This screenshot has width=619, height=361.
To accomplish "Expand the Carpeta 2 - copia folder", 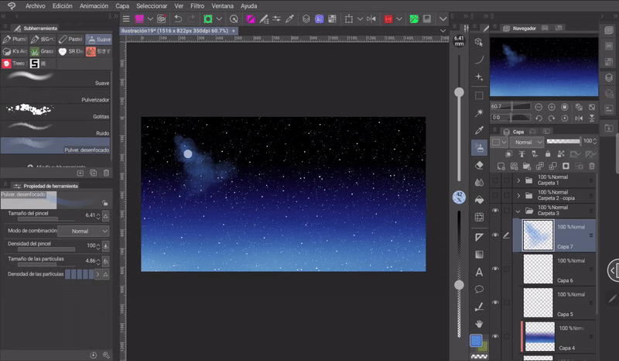I will coord(518,195).
